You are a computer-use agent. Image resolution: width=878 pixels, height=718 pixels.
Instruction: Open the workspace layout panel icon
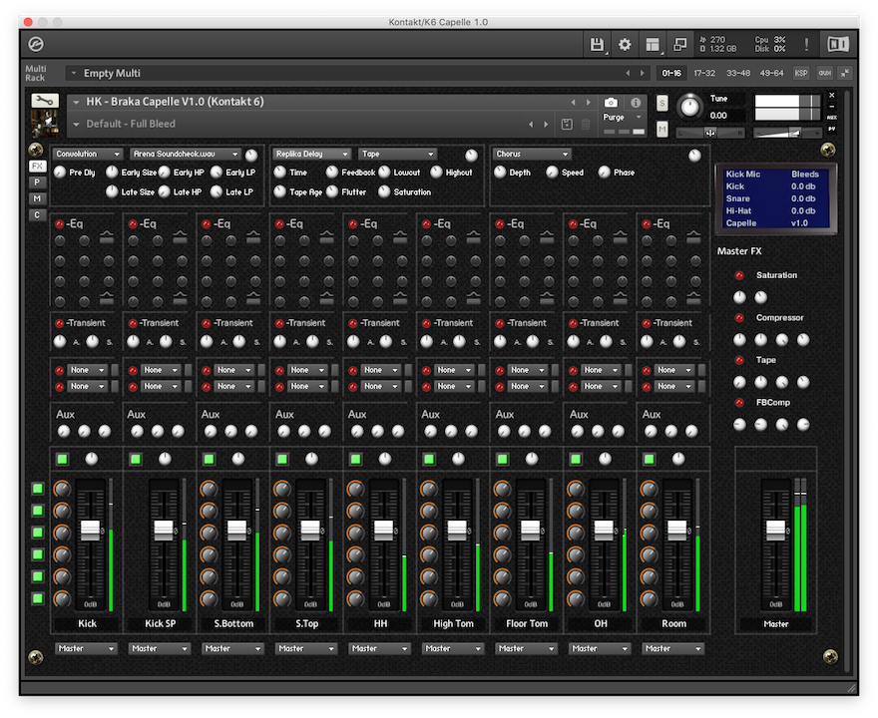pyautogui.click(x=652, y=44)
